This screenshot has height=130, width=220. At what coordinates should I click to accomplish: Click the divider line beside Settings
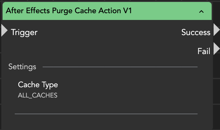(x=120, y=67)
